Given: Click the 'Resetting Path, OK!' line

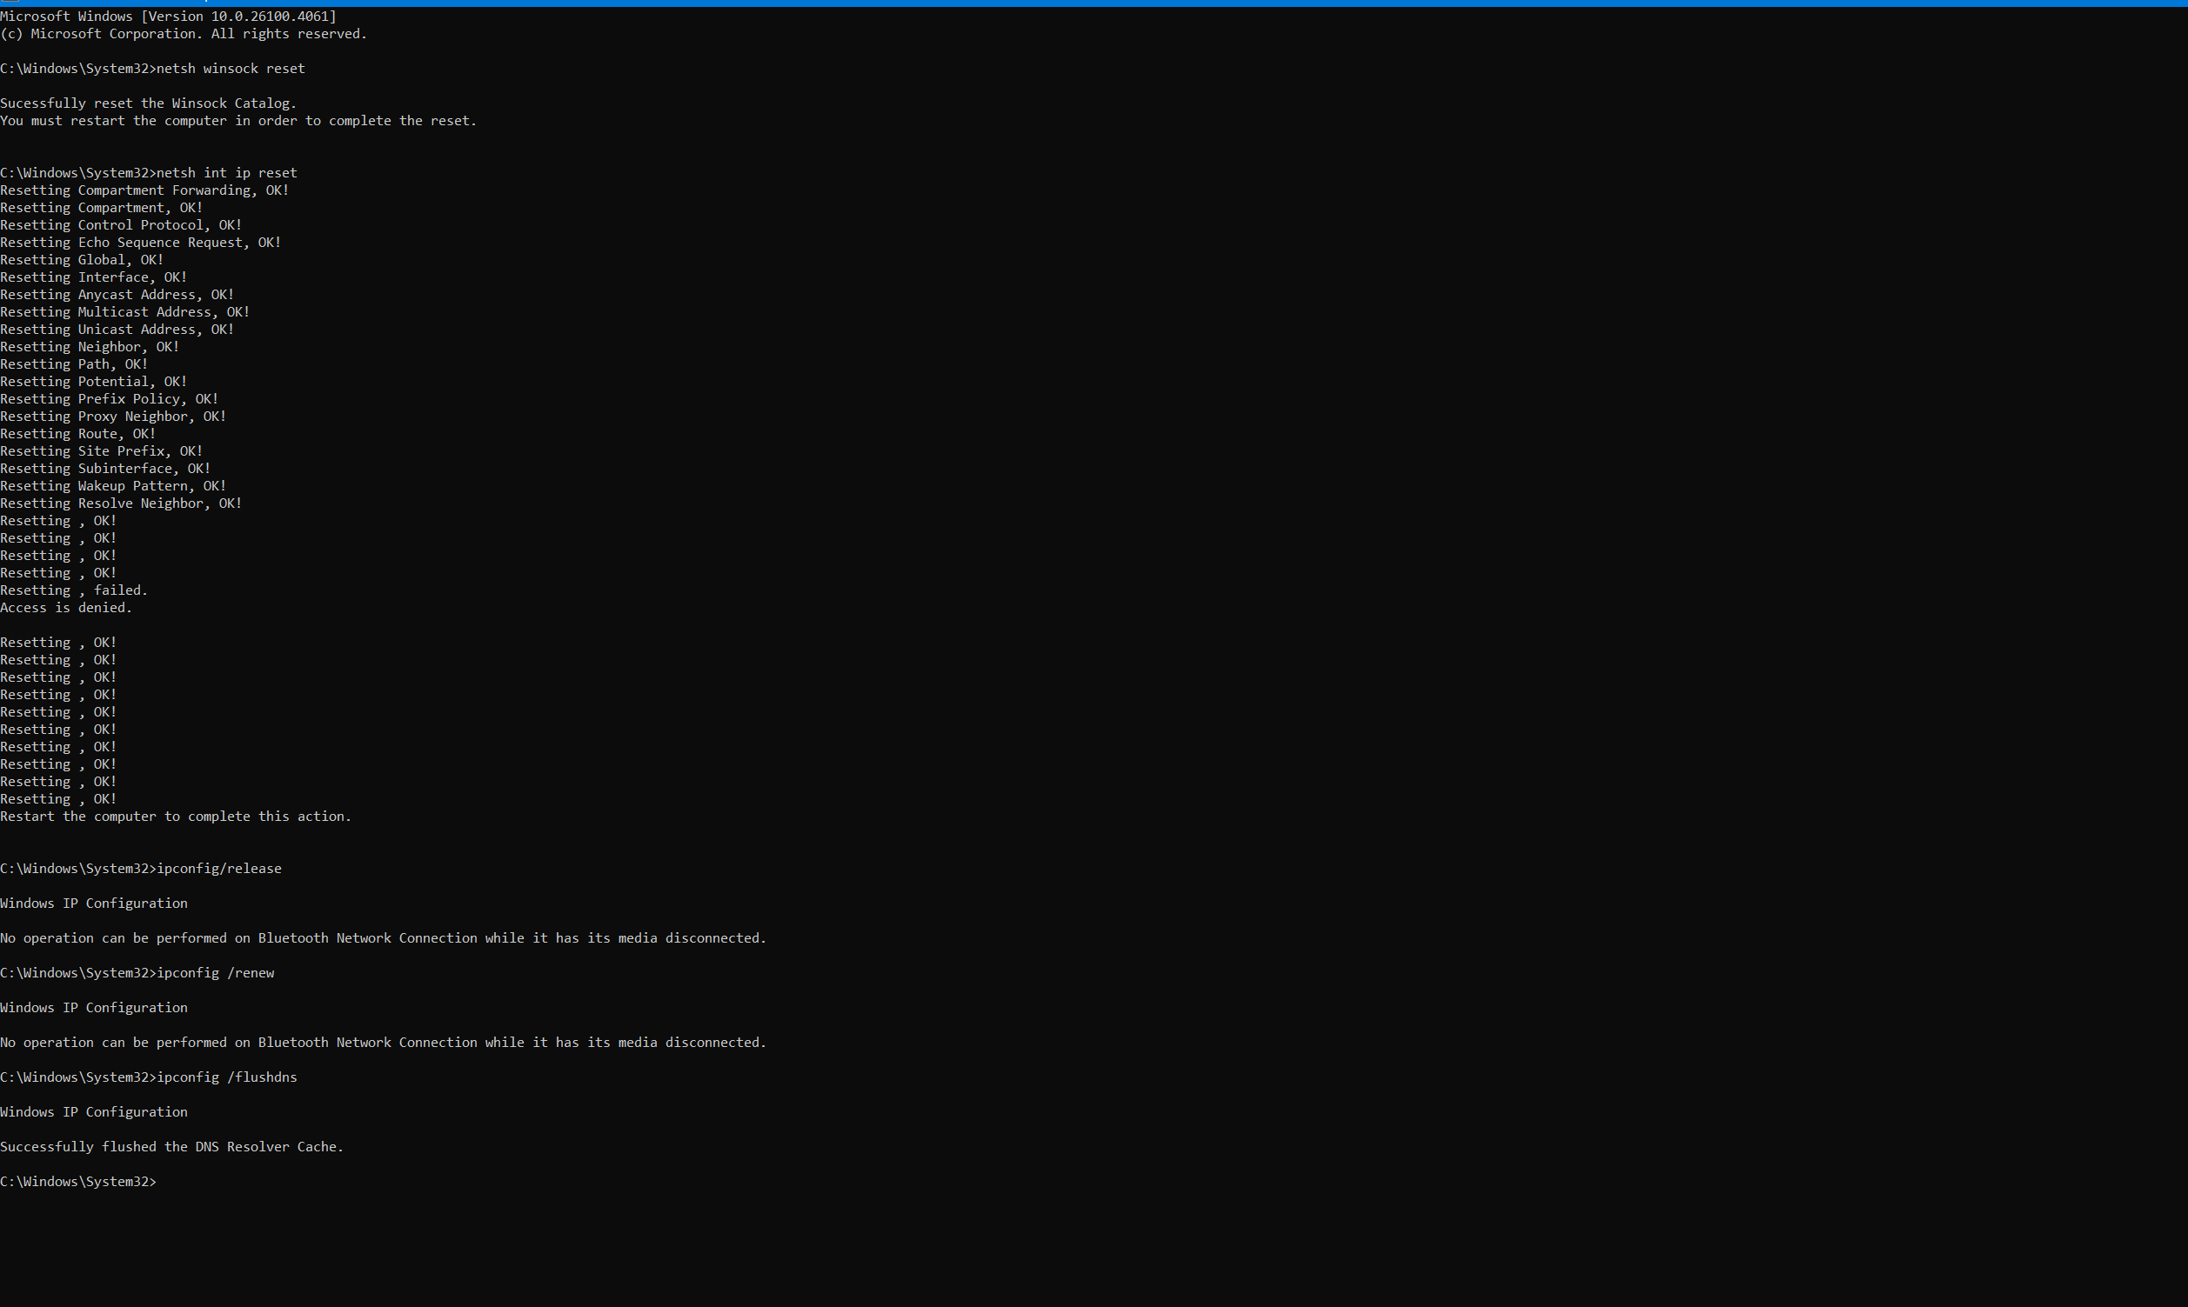Looking at the screenshot, I should tap(74, 363).
